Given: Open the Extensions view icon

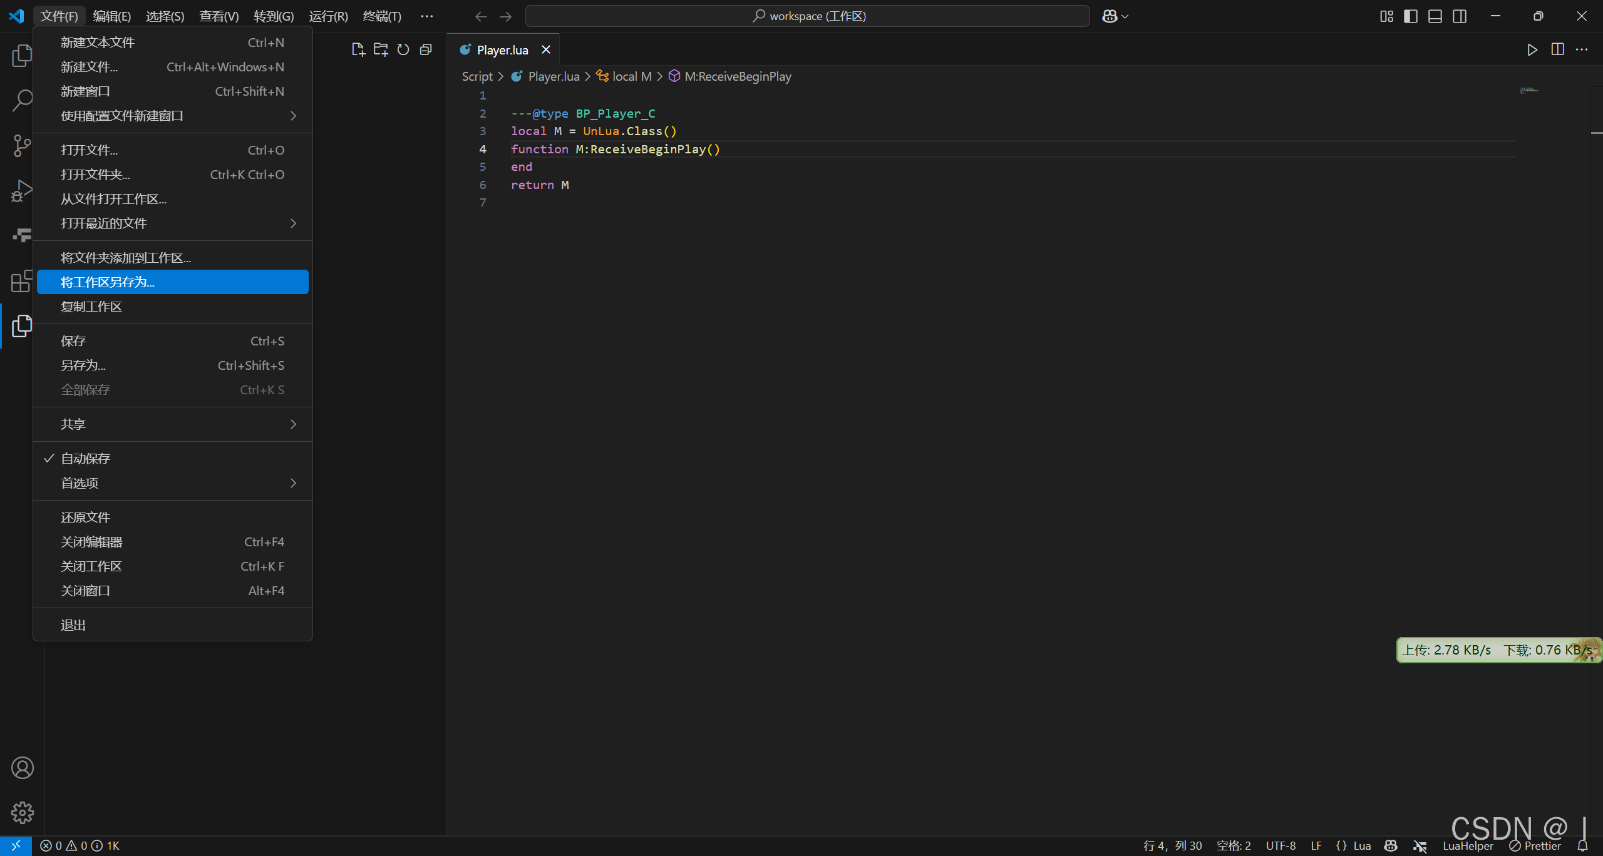Looking at the screenshot, I should (22, 282).
